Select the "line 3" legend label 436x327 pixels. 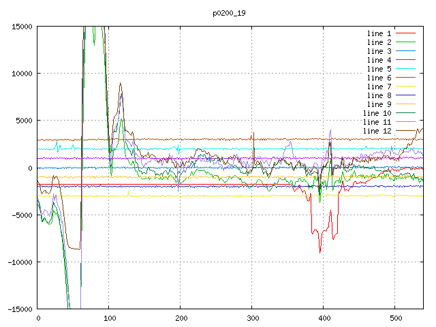(379, 51)
